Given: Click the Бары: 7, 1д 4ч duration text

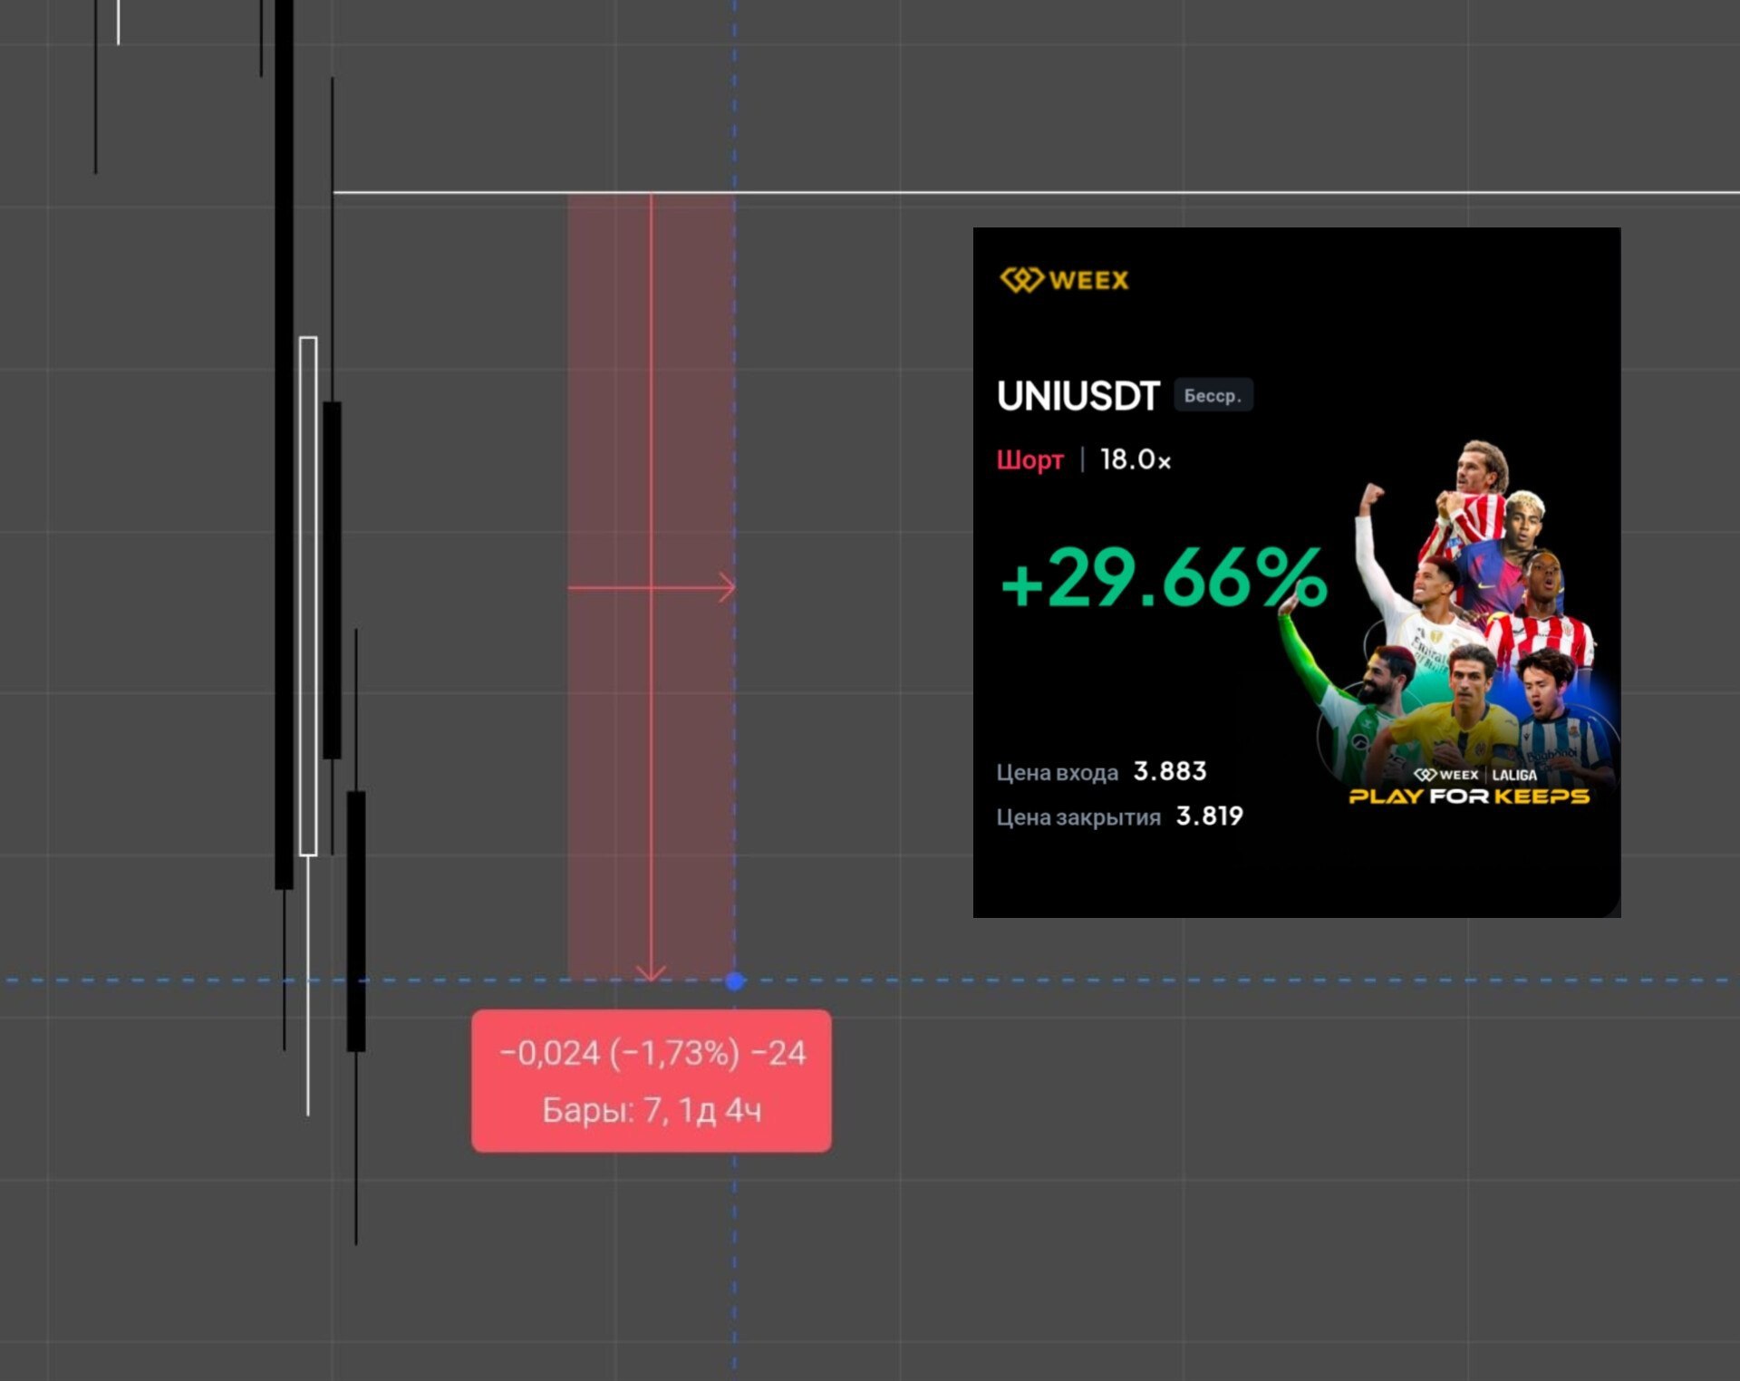Looking at the screenshot, I should coord(652,1110).
